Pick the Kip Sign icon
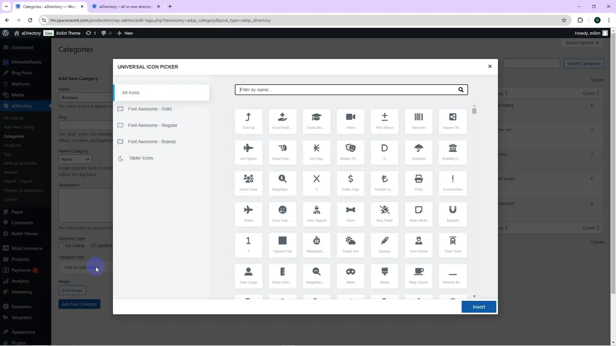This screenshot has width=616, height=346. tap(316, 152)
